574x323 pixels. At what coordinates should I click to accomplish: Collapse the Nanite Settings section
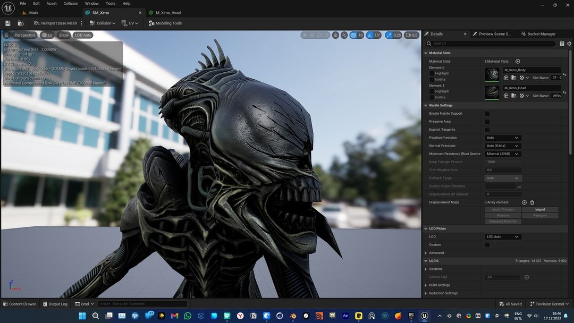coord(426,105)
